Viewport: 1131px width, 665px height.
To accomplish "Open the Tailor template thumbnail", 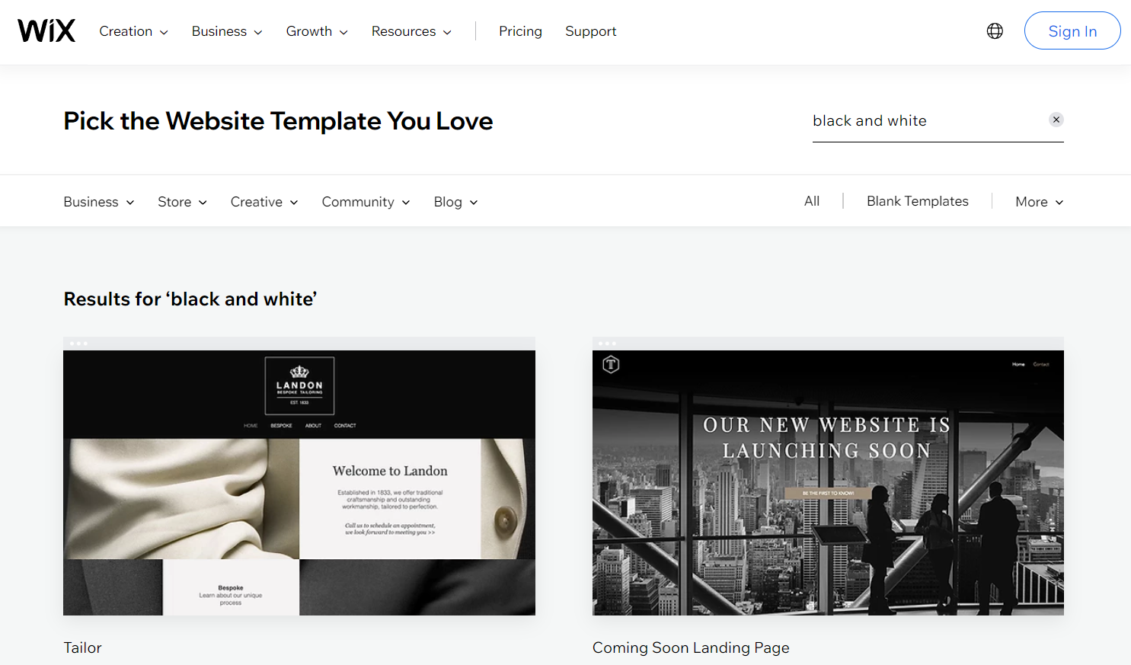I will pyautogui.click(x=299, y=482).
